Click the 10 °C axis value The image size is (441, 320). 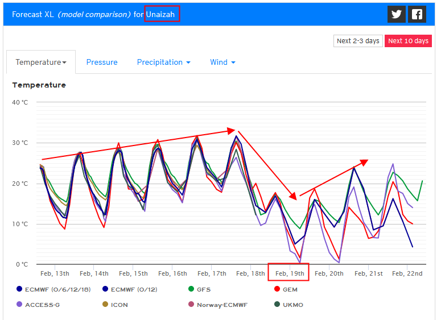pyautogui.click(x=20, y=224)
